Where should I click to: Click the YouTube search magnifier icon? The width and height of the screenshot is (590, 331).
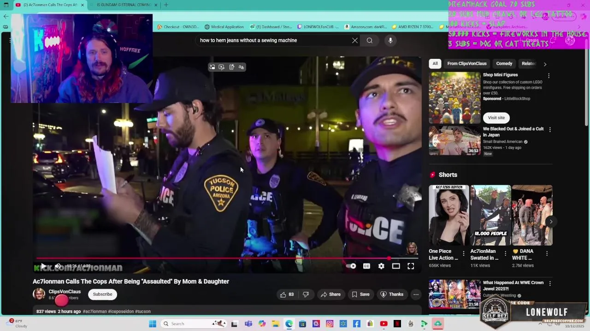[x=370, y=40]
